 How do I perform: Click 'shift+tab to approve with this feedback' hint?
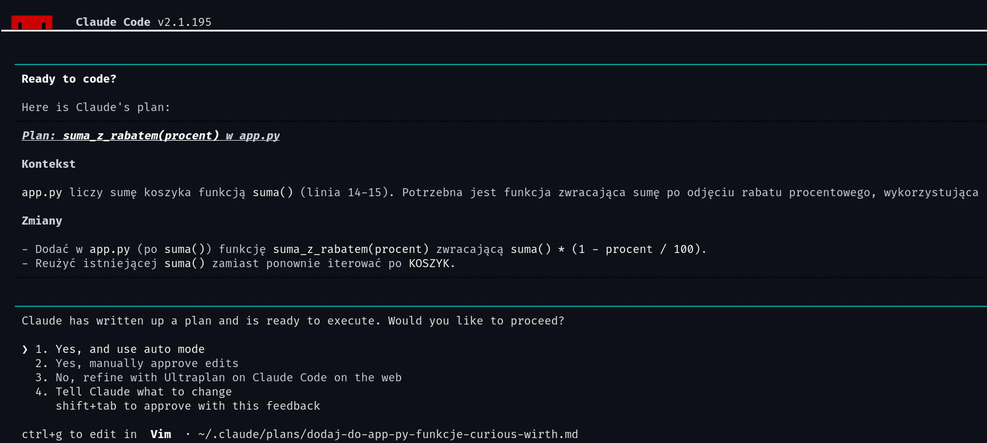point(188,406)
